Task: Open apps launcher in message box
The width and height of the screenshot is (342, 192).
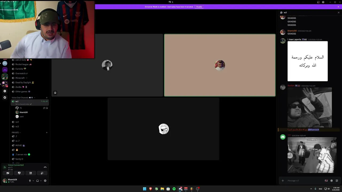Action: tap(337, 181)
